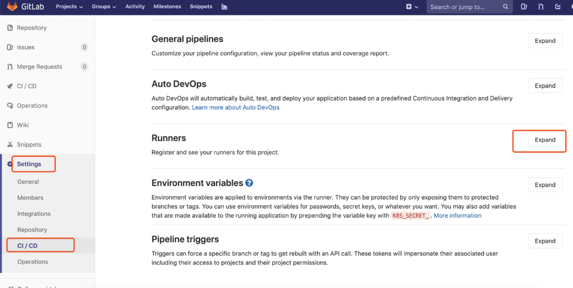Expand the Pipeline triggers section
573x288 pixels.
pos(545,241)
